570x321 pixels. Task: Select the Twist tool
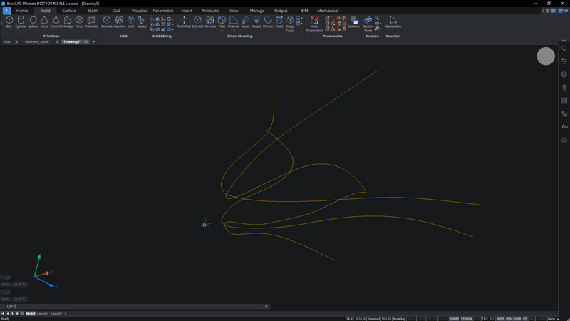pyautogui.click(x=279, y=22)
